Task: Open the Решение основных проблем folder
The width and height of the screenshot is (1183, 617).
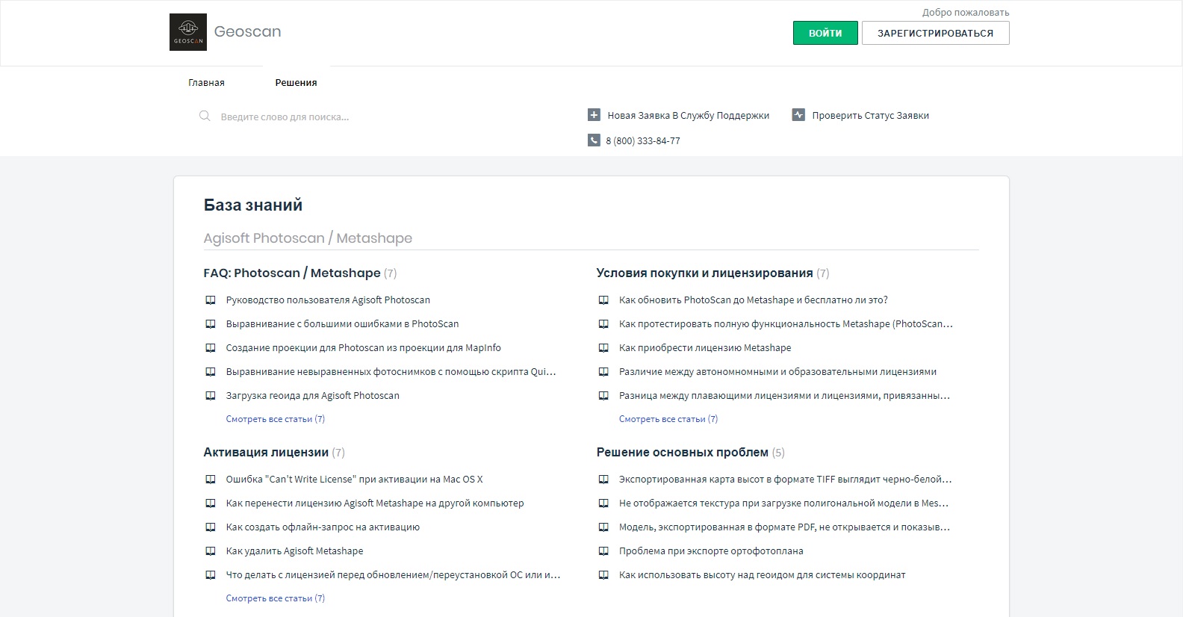Action: pos(682,453)
